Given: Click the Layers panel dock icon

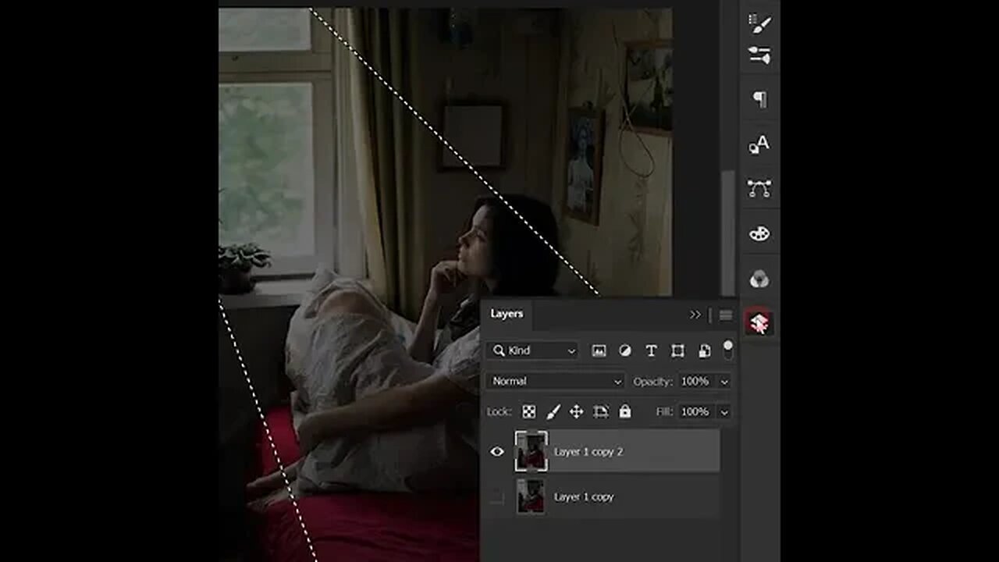Looking at the screenshot, I should (x=759, y=322).
